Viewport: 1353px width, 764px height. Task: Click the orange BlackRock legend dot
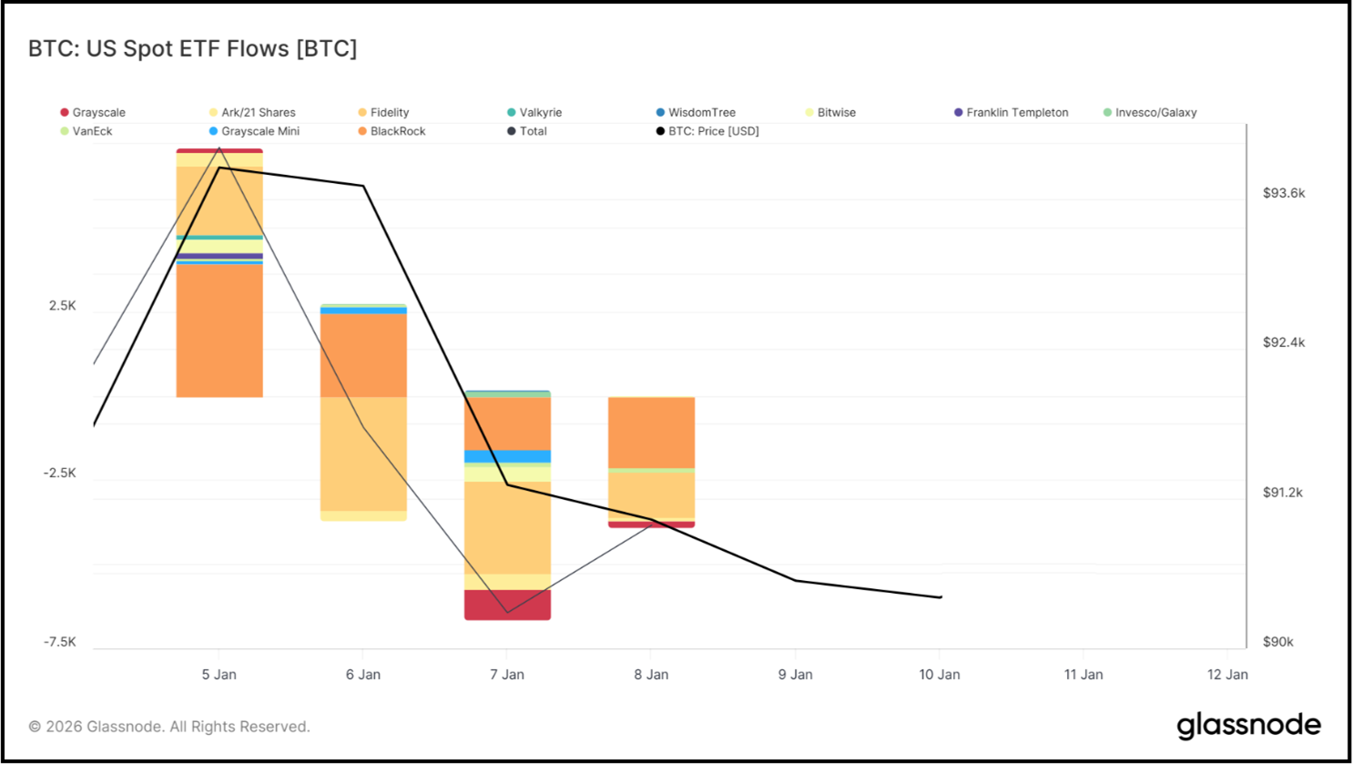coord(362,132)
